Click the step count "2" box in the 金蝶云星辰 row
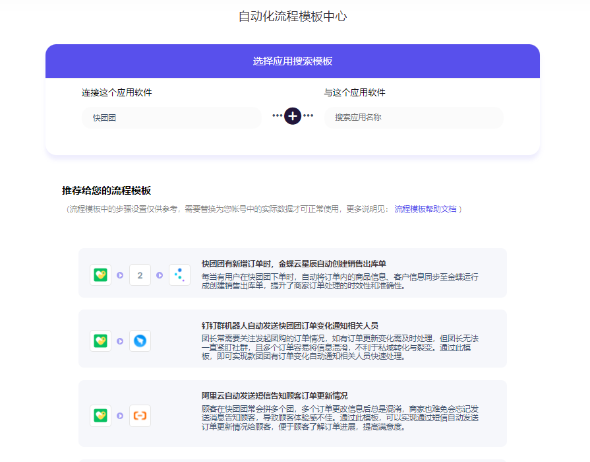 pos(140,275)
